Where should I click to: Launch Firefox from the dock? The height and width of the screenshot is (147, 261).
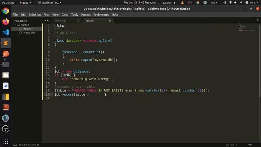[x=6, y=22]
